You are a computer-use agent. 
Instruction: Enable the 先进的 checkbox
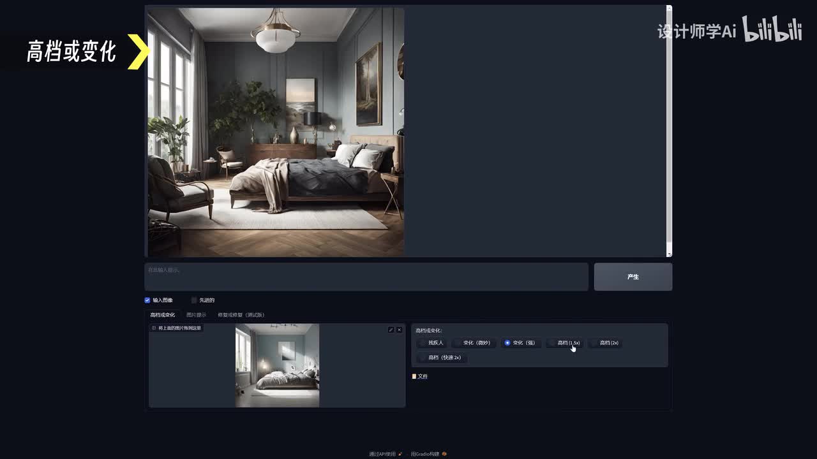click(x=194, y=300)
